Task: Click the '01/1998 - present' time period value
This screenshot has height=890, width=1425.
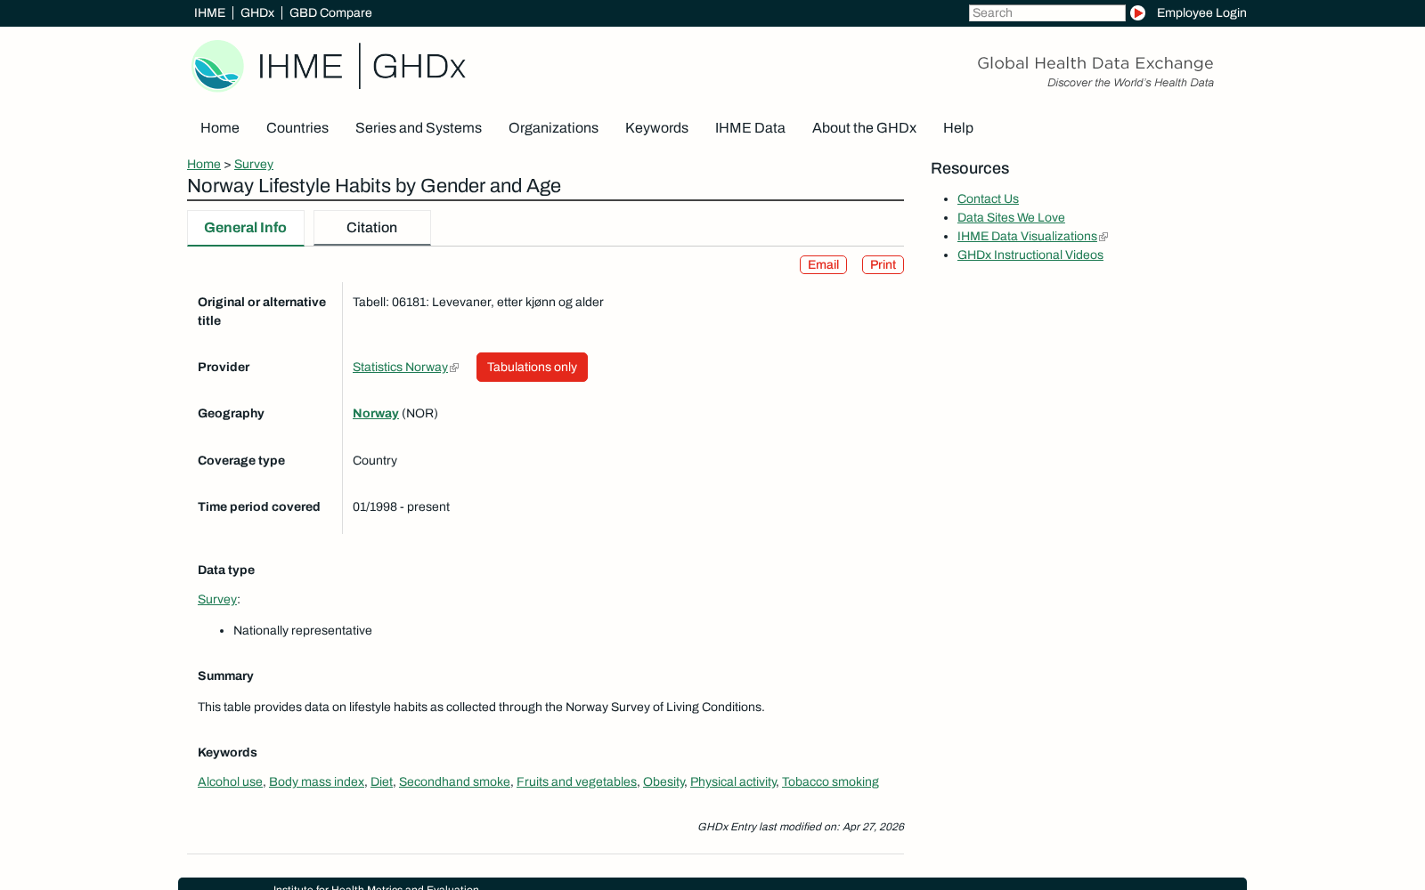Action: (x=401, y=507)
